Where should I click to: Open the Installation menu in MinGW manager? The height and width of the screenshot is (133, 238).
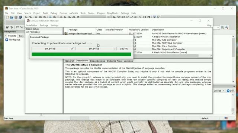click(32, 25)
